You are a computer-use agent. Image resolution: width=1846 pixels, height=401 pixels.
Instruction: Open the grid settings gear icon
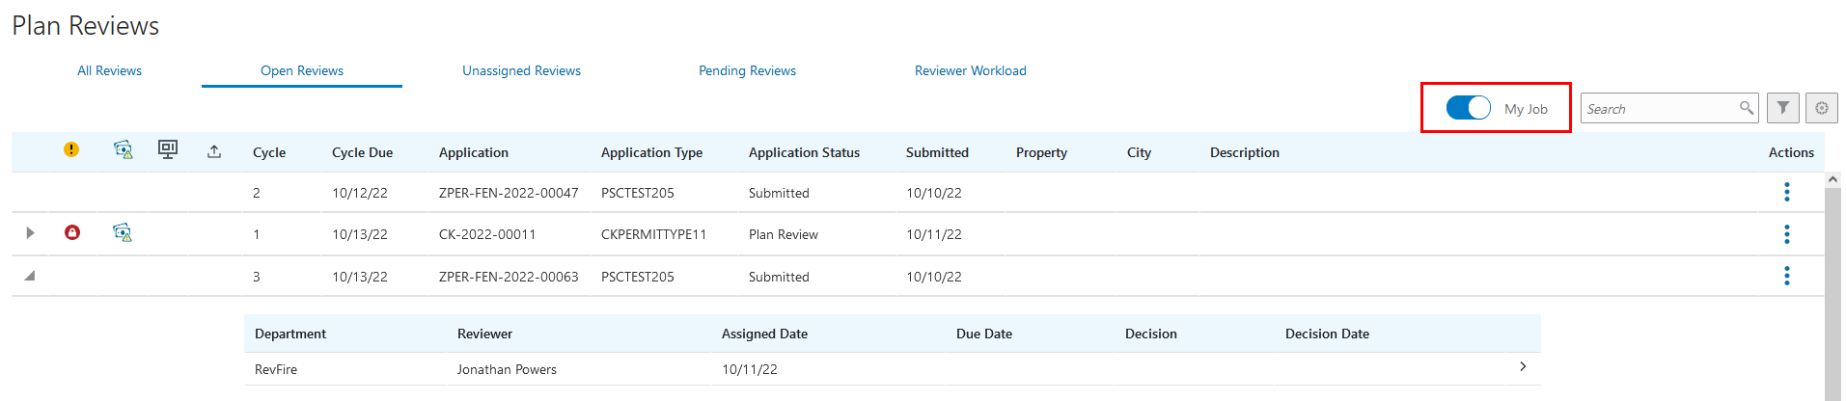click(x=1821, y=108)
